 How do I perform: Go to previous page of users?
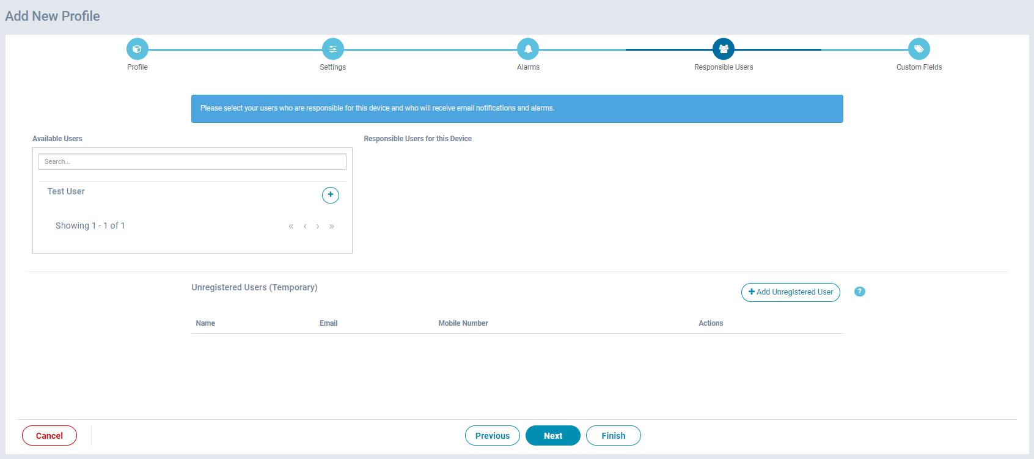pyautogui.click(x=305, y=226)
